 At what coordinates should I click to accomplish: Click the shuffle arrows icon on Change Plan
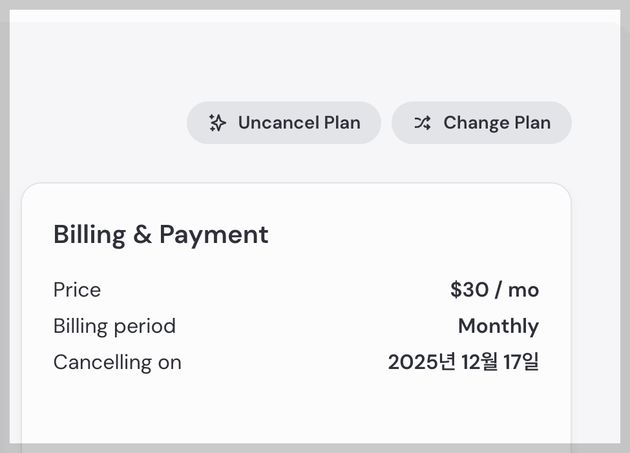[422, 123]
